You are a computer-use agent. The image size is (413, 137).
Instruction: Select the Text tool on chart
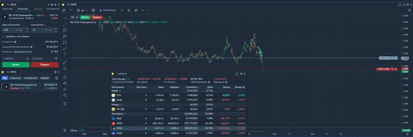[65, 54]
